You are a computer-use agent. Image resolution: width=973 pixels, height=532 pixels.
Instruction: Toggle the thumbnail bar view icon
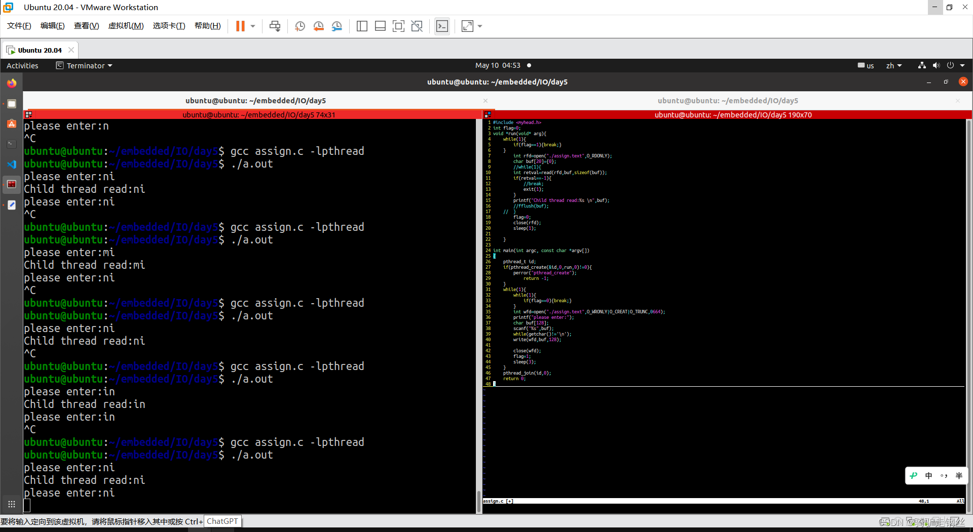380,26
